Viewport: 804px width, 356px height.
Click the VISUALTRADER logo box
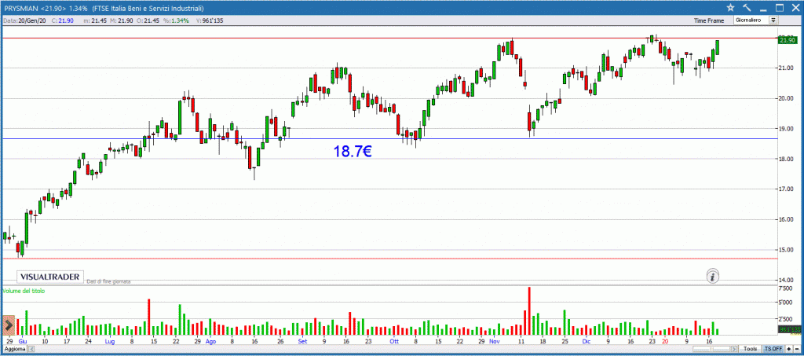[x=49, y=277]
